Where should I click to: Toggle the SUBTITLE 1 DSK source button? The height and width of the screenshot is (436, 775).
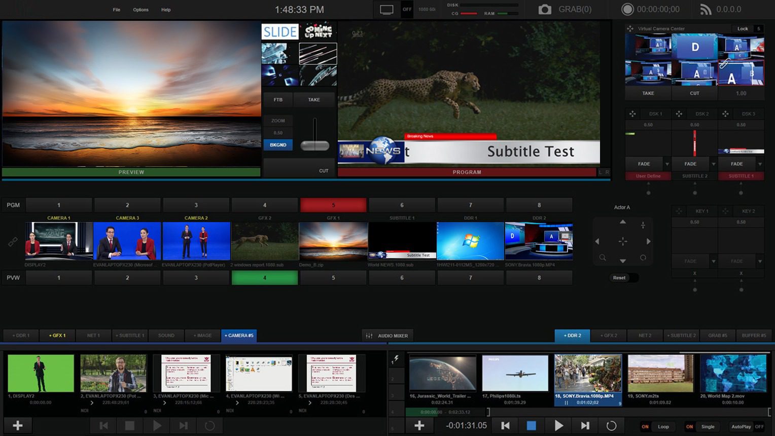coord(741,176)
